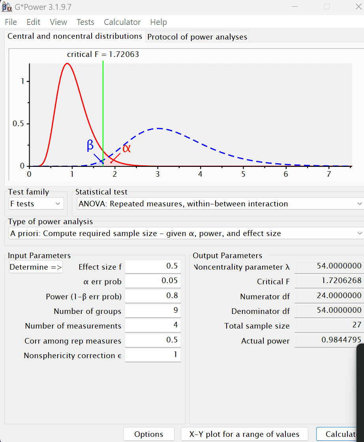Select the Critical F output value 1.7206268
364x442 pixels.
329,281
